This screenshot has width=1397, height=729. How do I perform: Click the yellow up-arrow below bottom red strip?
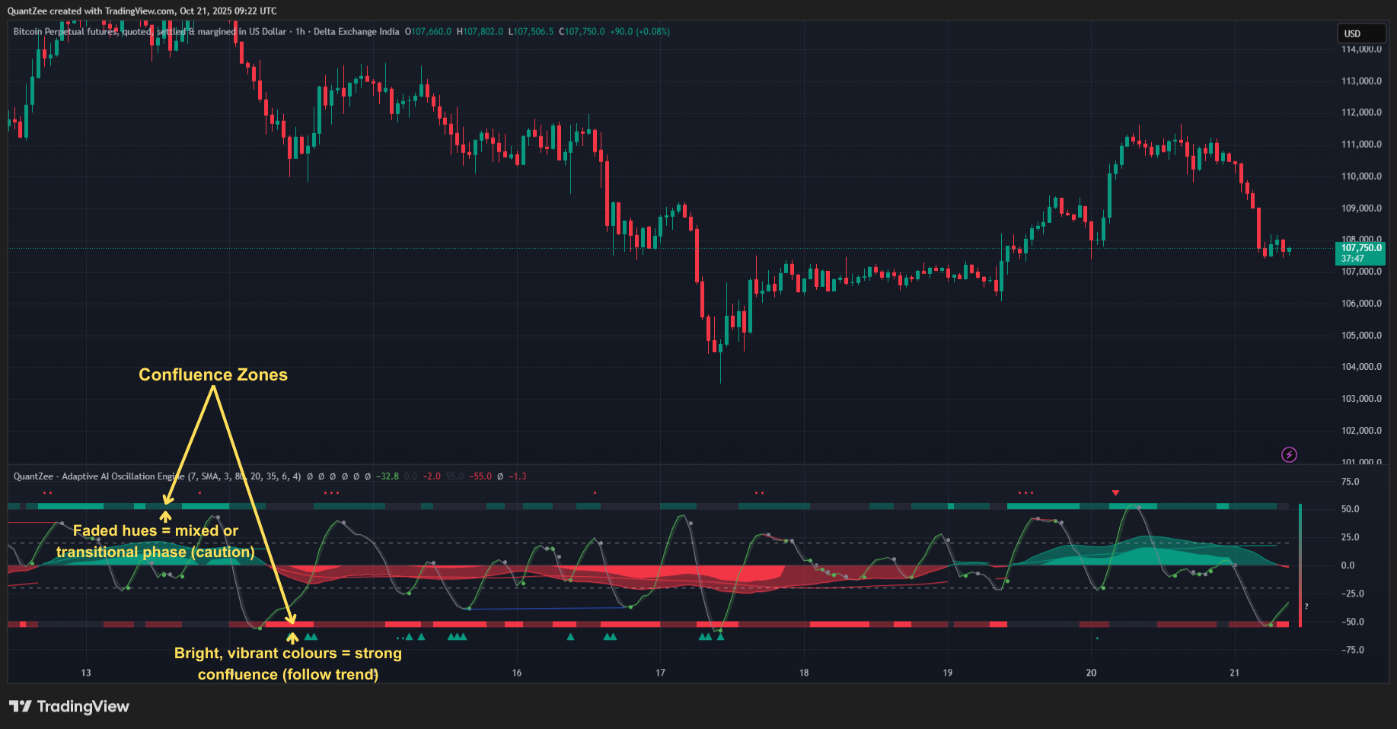[292, 638]
